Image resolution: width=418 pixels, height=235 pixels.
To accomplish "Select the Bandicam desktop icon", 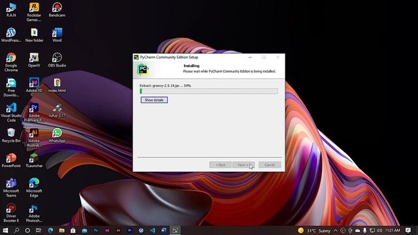I will pos(57,10).
